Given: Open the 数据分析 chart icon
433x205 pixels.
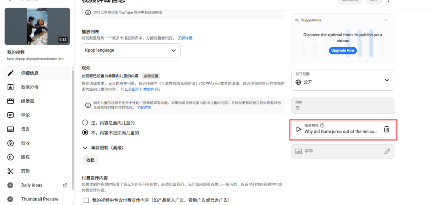Looking at the screenshot, I should (x=10, y=87).
